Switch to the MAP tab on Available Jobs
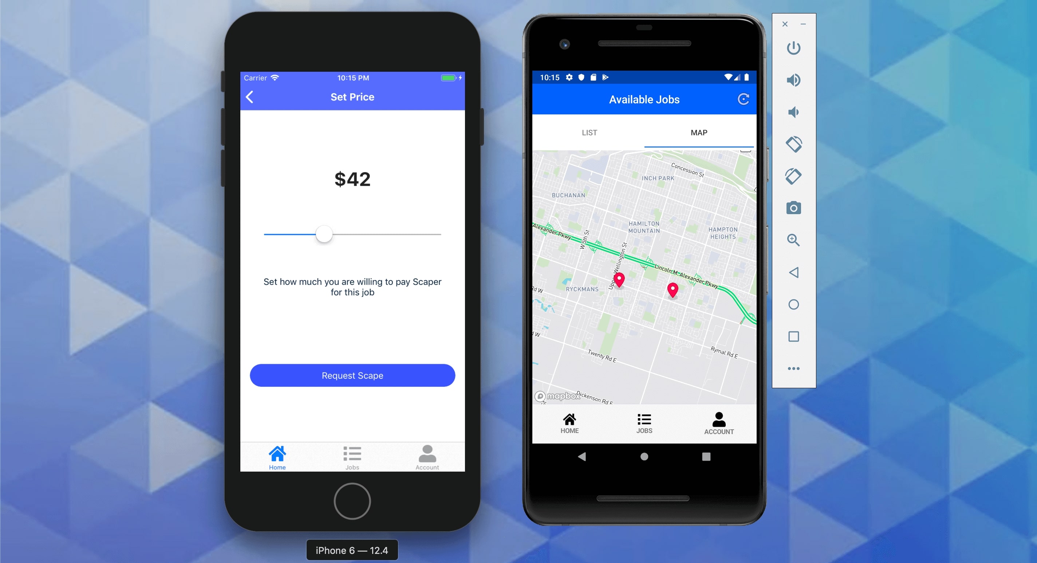The width and height of the screenshot is (1037, 563). pos(698,133)
